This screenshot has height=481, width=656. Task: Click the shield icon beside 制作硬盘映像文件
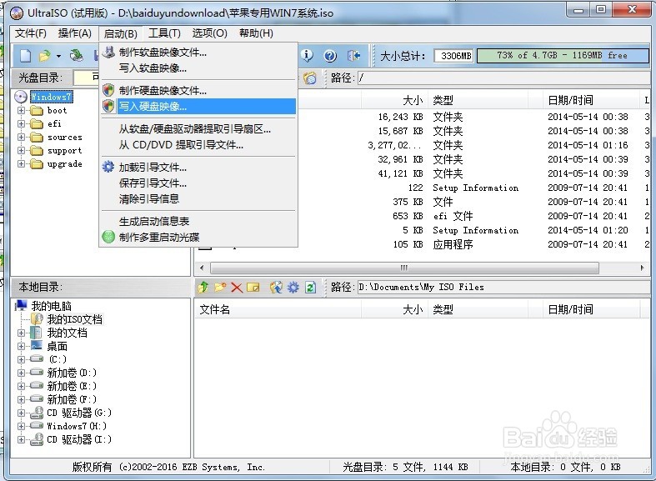point(108,90)
